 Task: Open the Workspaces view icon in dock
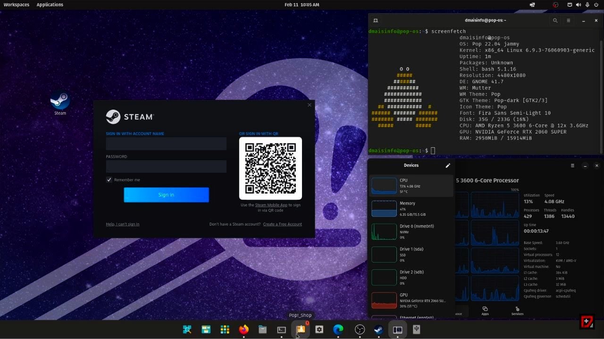(206, 330)
